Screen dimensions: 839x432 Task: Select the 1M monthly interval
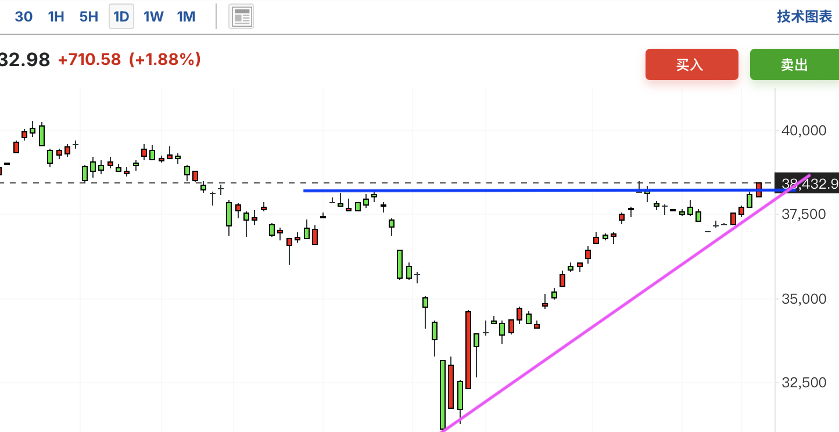point(186,16)
